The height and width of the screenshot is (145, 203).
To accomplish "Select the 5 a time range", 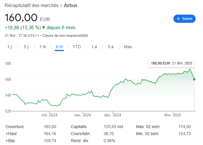I will tap(111, 47).
